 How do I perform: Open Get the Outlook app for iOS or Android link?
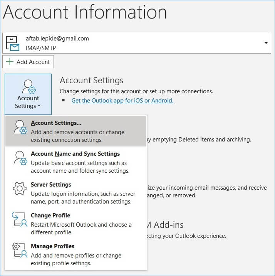[x=122, y=101]
